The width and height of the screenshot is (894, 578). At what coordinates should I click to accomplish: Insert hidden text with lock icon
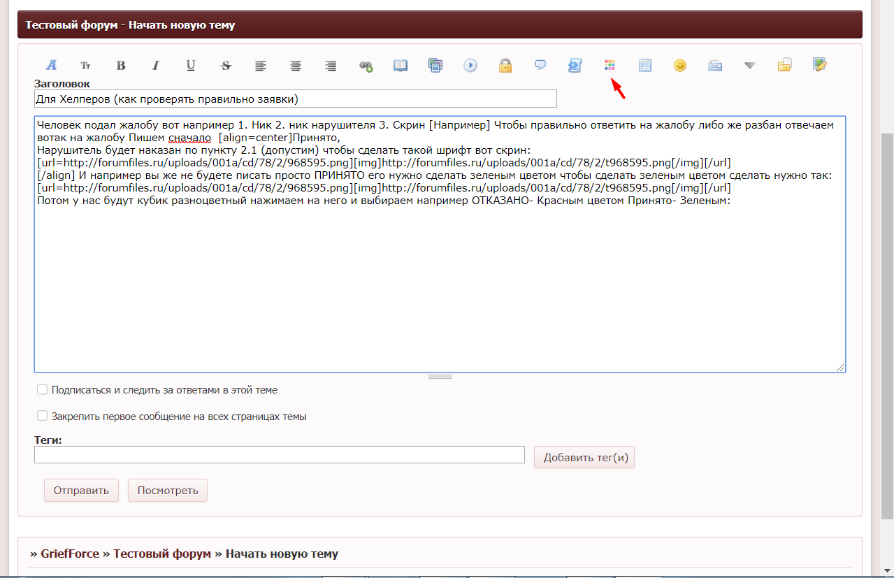point(505,66)
